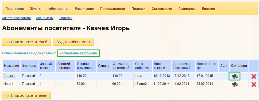This screenshot has height=101, width=260.
Task: Open the Посетители menu
Action: 15,9
